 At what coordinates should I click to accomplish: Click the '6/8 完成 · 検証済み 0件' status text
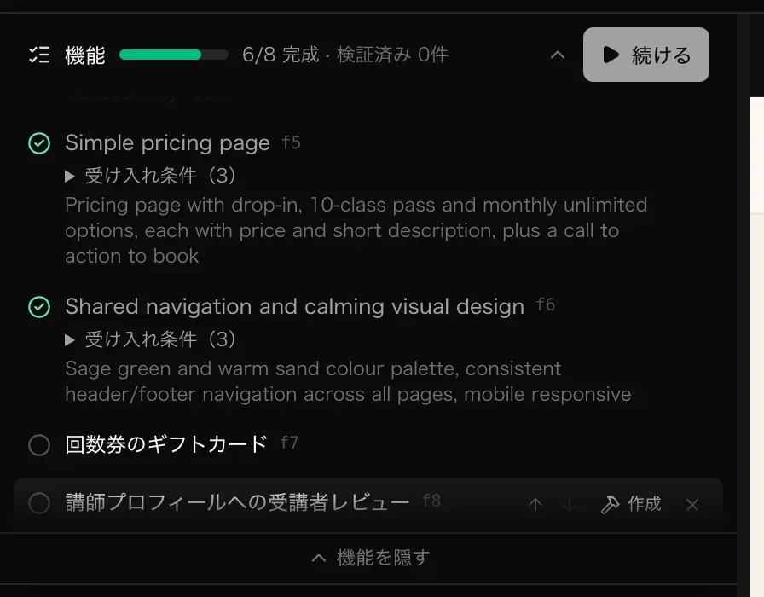click(x=345, y=55)
